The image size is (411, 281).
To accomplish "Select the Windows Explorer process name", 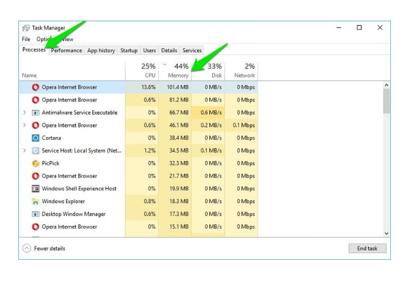I will [63, 201].
